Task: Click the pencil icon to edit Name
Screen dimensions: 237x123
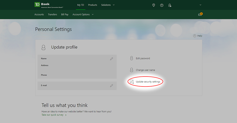Action: pyautogui.click(x=112, y=59)
